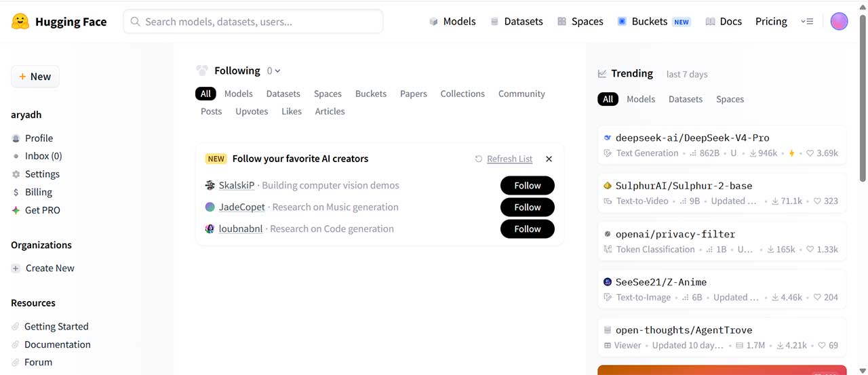The image size is (868, 375).
Task: Open Profile in the sidebar
Action: pyautogui.click(x=33, y=138)
